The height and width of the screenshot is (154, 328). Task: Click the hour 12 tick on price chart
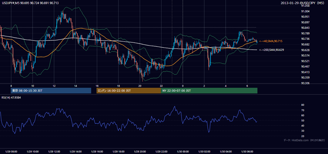point(54,86)
